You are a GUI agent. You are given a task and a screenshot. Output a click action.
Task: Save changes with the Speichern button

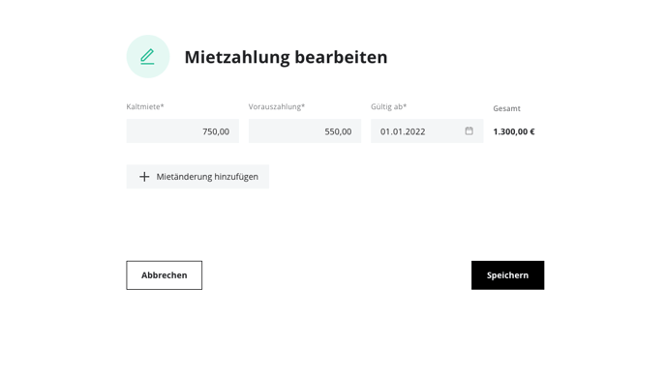507,275
